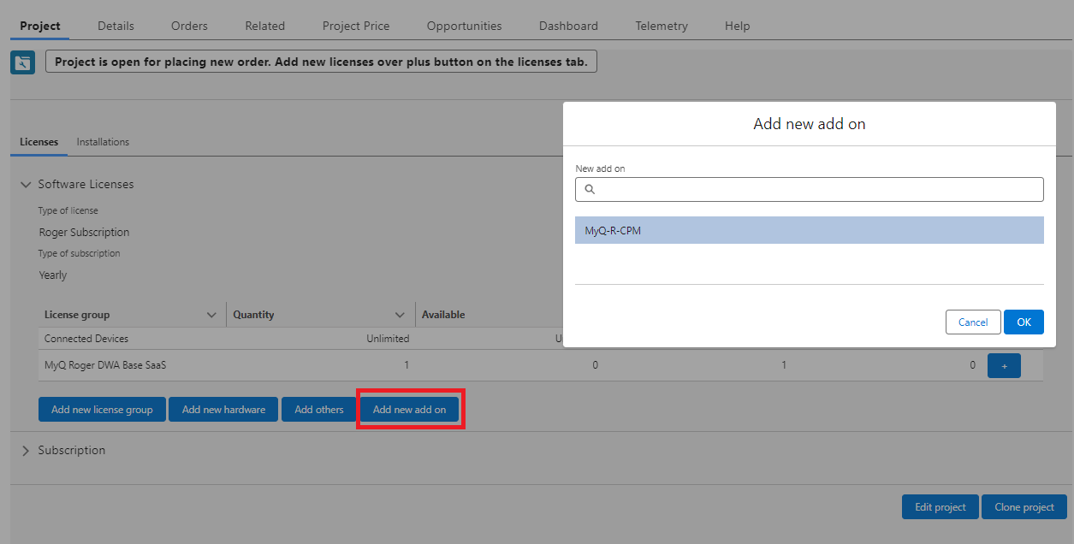
Task: Select MyQ-R-CPM from the add-on list
Action: click(809, 230)
